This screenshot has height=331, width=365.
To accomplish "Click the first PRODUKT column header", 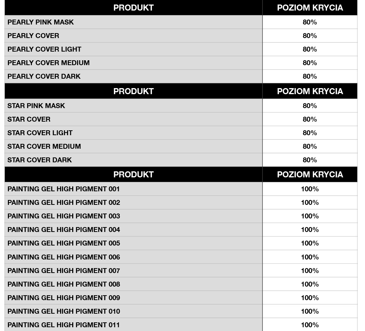I will [x=133, y=8].
